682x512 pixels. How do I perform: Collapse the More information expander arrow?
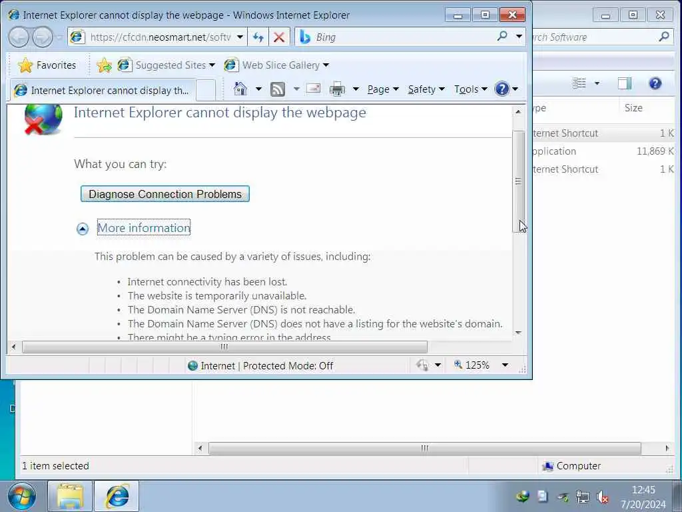pos(83,229)
